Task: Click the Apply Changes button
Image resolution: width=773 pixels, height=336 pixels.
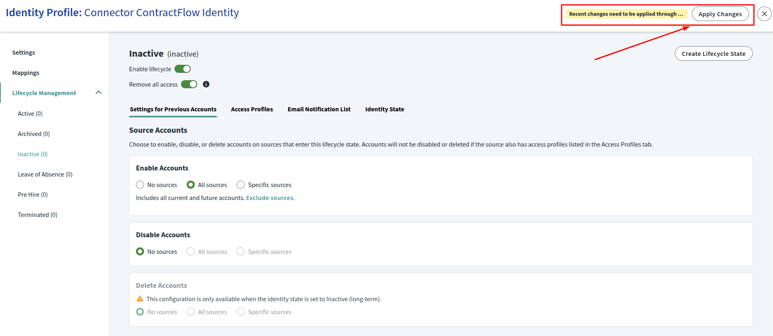Action: tap(720, 14)
